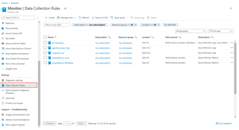Click the SQL (preview) sidebar icon
Image resolution: width=239 pixels, height=130 pixels.
coord(3,28)
